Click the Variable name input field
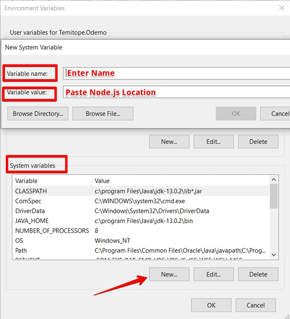Image resolution: width=290 pixels, height=319 pixels. [x=176, y=73]
